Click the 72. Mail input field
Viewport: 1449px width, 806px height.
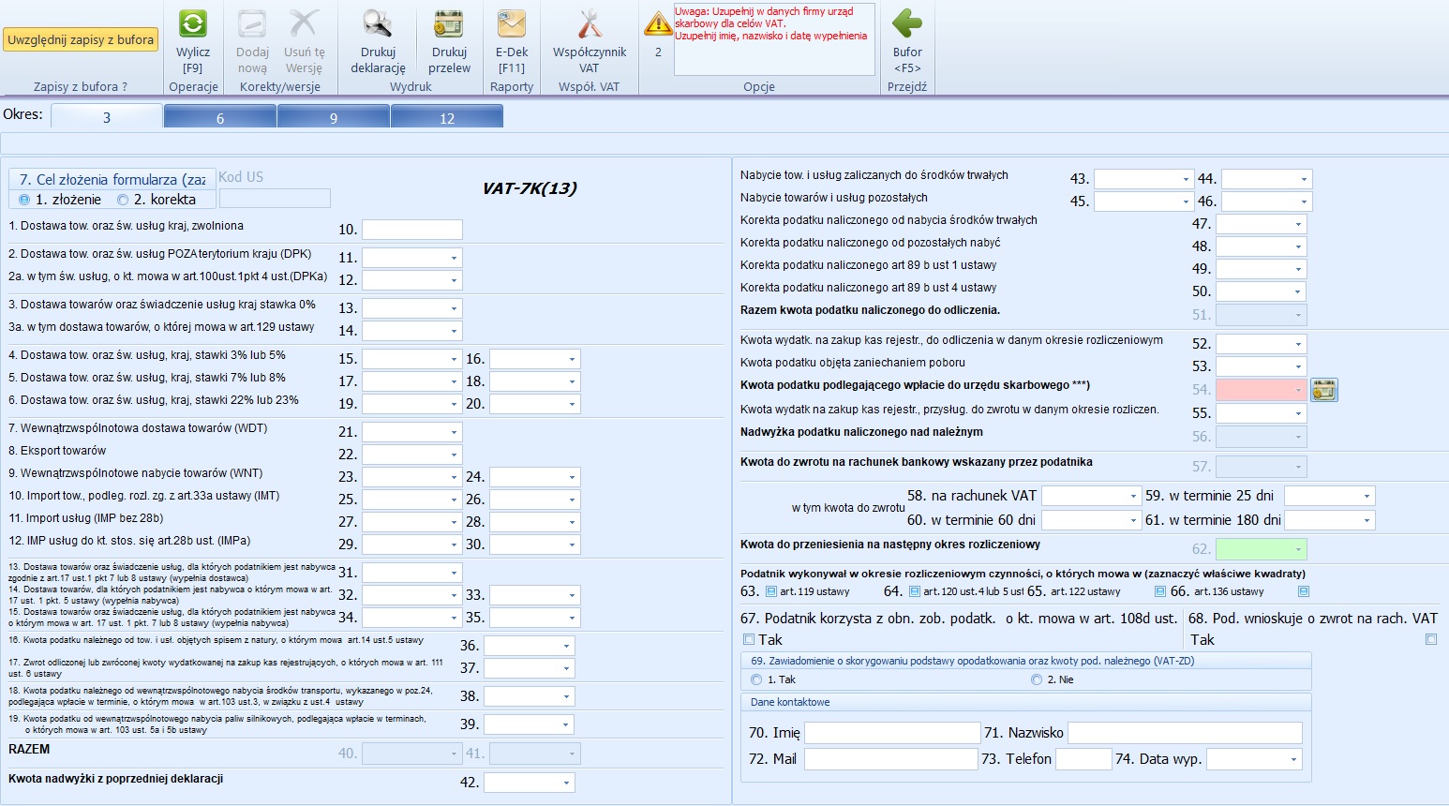coord(890,759)
